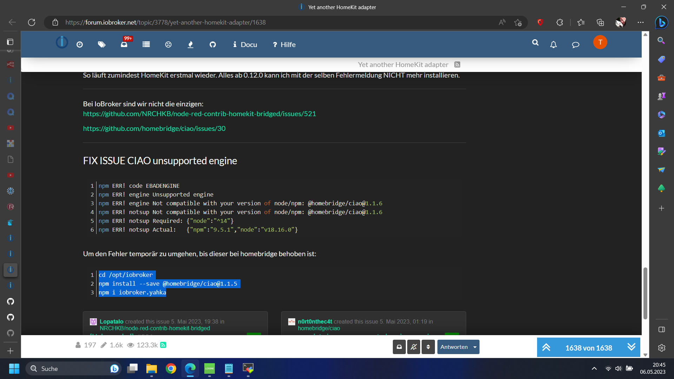Toggle the Edge sidebar visibility button
The image size is (674, 379).
[662, 330]
